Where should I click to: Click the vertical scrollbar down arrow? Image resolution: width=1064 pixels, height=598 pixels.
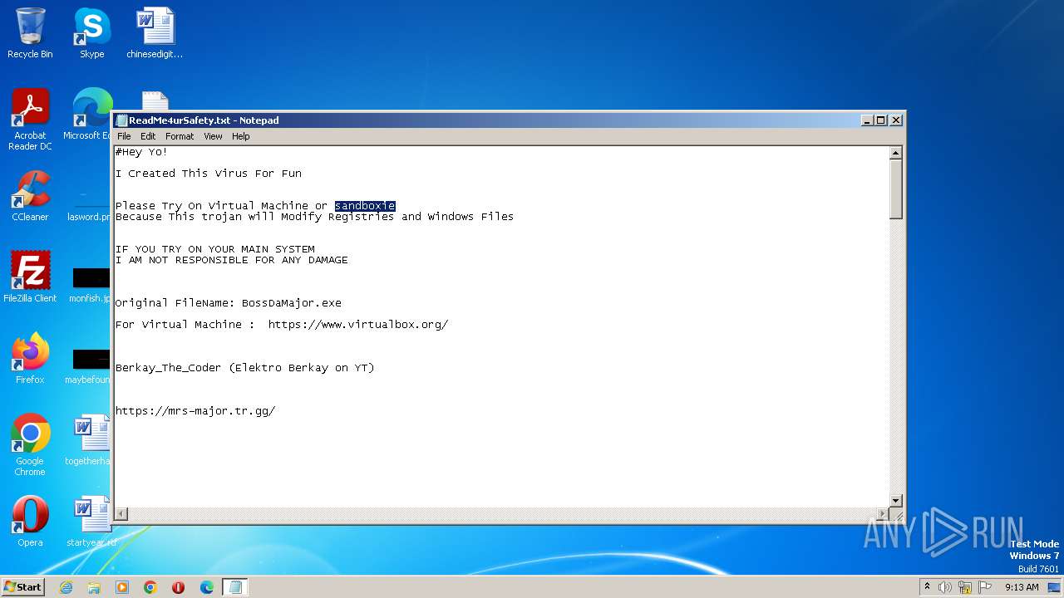coord(896,500)
